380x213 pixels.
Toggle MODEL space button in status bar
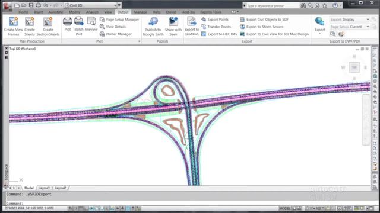pos(284,208)
